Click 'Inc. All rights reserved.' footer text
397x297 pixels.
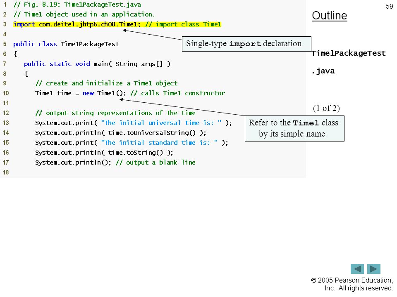(x=359, y=288)
